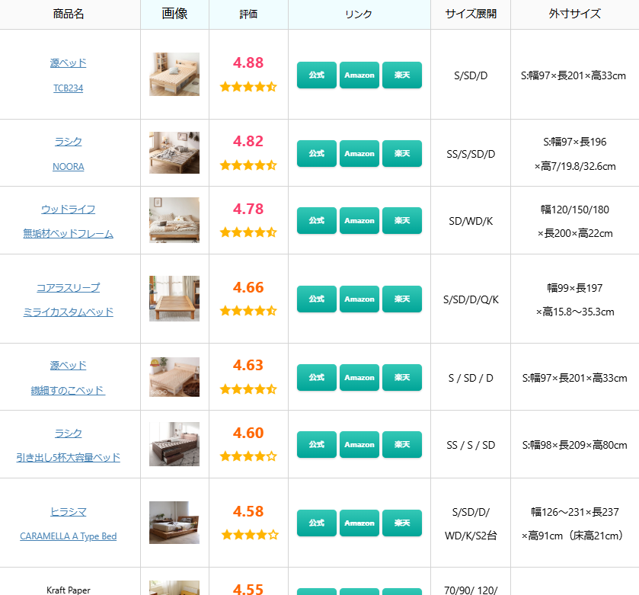639x595 pixels.
Task: Click Amazon button in the CARAMELLA row
Action: [x=359, y=523]
